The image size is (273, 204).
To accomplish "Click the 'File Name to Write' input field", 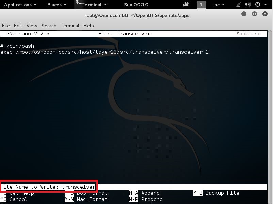I will tap(133, 187).
